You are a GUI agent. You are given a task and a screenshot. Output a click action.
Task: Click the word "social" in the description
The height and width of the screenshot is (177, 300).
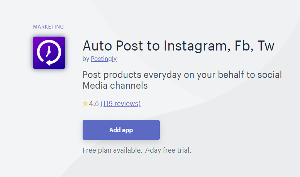(269, 74)
